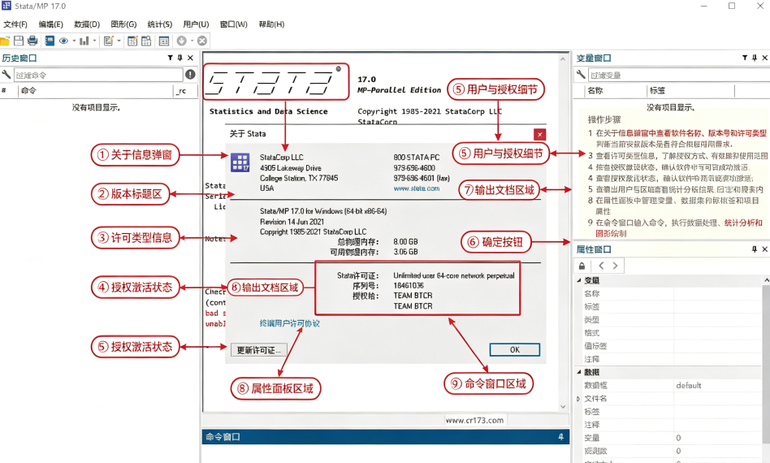The width and height of the screenshot is (770, 463).
Task: Open the Do-file Editor toolbar icon
Action: pyautogui.click(x=108, y=41)
